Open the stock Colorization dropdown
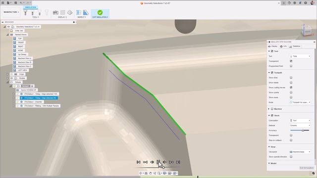The image size is (317, 178). pos(300,121)
